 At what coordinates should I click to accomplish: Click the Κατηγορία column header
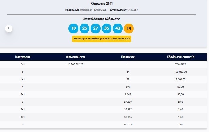coord(23,57)
